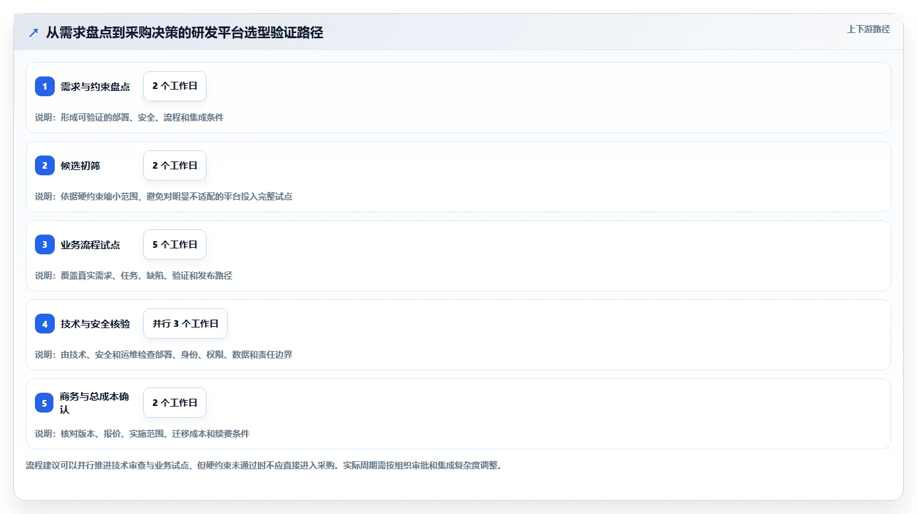Viewport: 917px width, 514px height.
Task: Click step number 2 badge
Action: point(45,165)
